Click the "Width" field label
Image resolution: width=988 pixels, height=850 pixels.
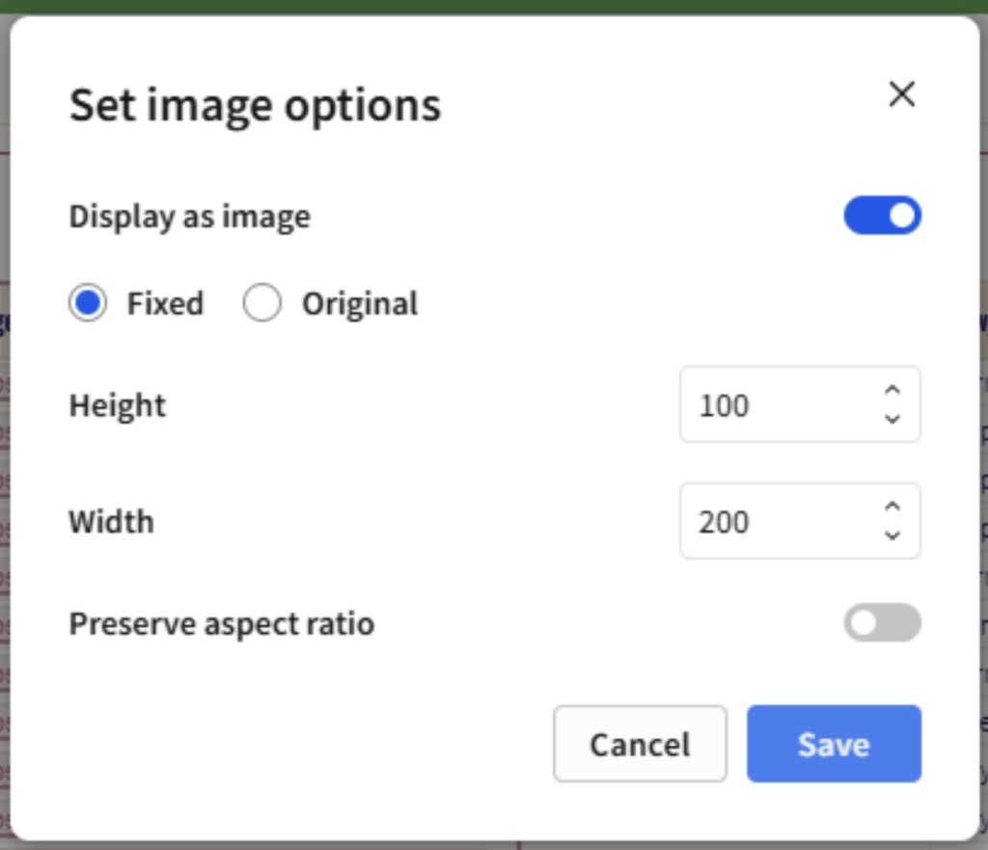click(x=111, y=522)
